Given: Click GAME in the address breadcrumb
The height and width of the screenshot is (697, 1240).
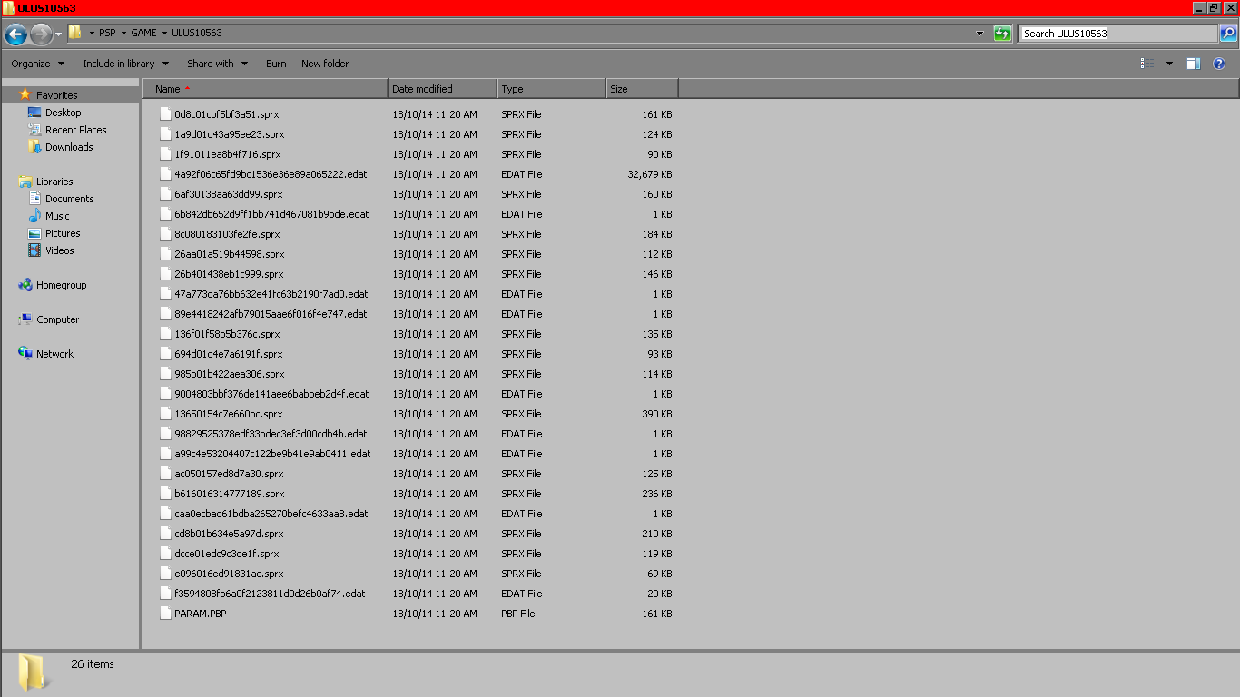Looking at the screenshot, I should point(143,33).
